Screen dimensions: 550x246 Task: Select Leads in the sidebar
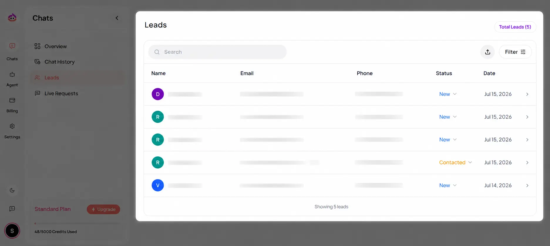pyautogui.click(x=77, y=78)
